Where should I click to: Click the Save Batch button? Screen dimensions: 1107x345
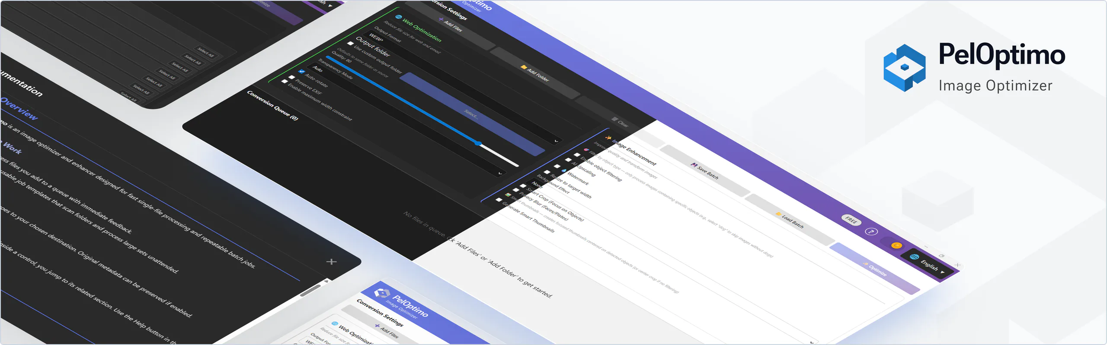pyautogui.click(x=704, y=171)
